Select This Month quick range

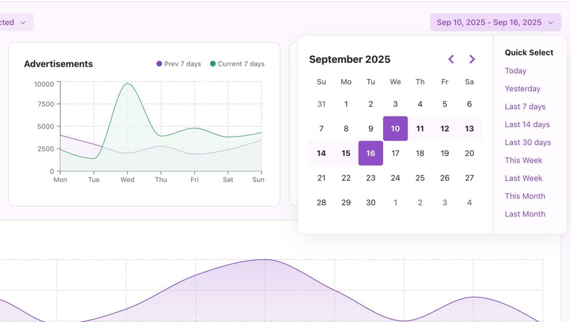pyautogui.click(x=525, y=196)
